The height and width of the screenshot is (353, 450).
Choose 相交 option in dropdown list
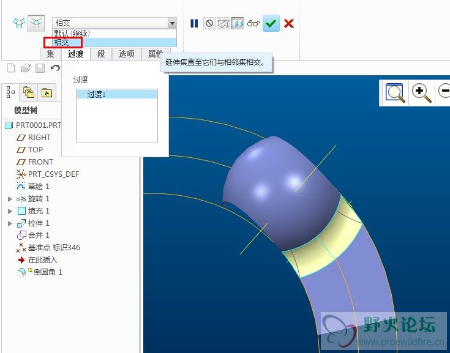[114, 42]
